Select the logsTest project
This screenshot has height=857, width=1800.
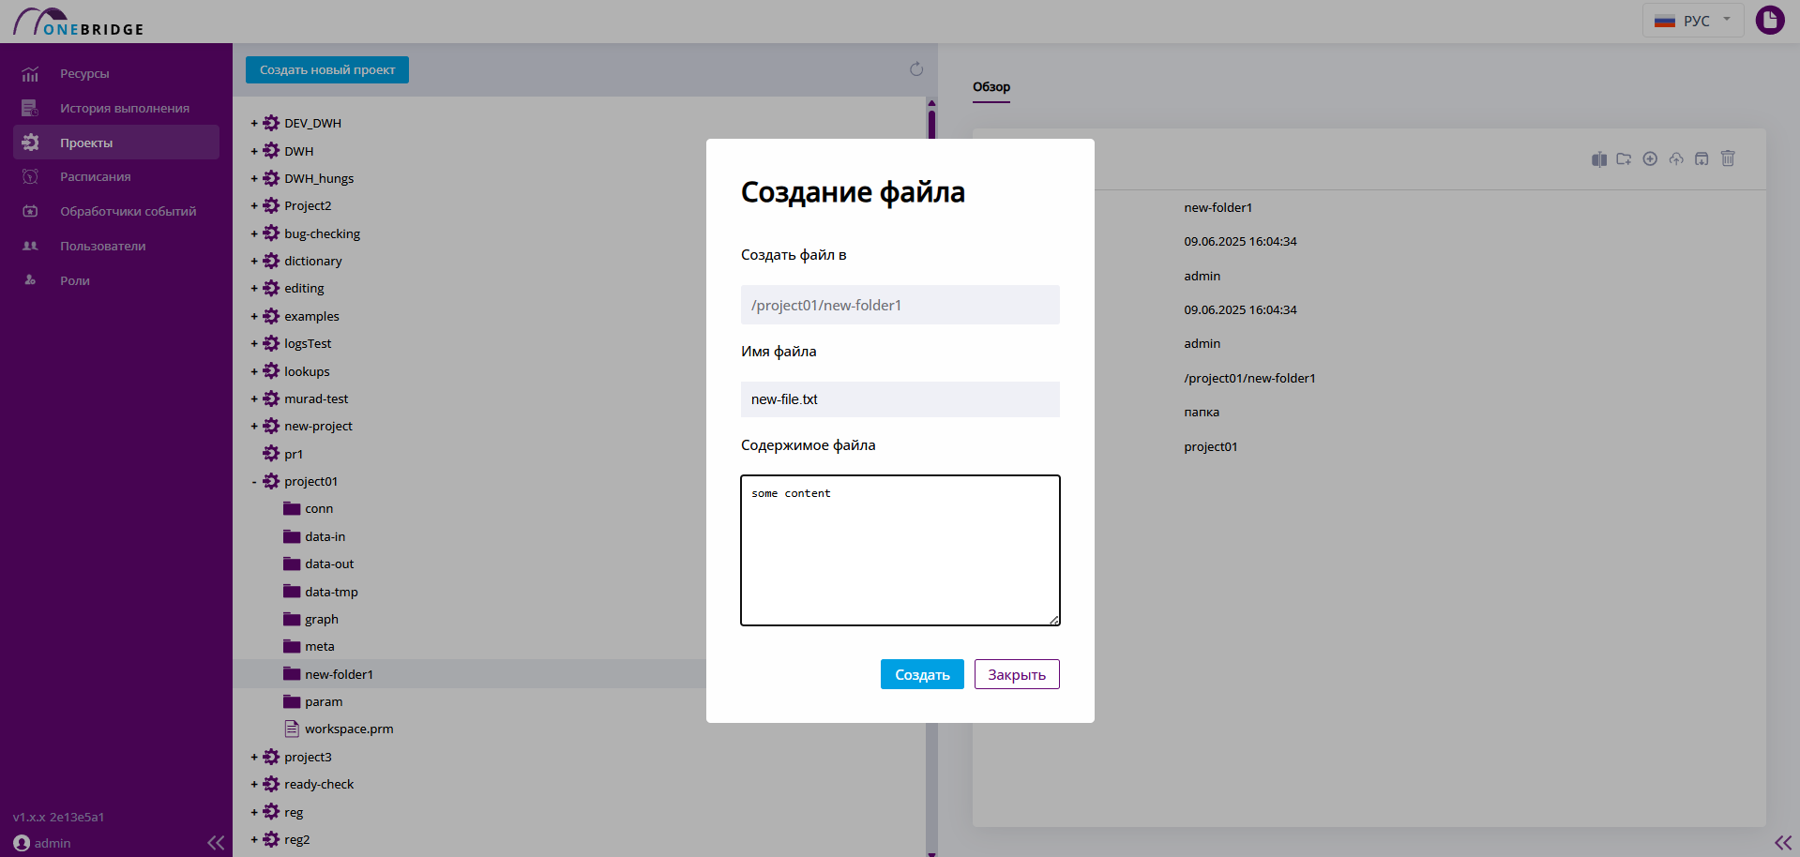(x=308, y=343)
